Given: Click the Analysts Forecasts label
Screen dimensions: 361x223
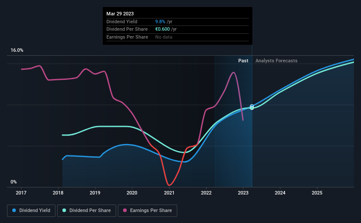Looking at the screenshot, I should (276, 61).
